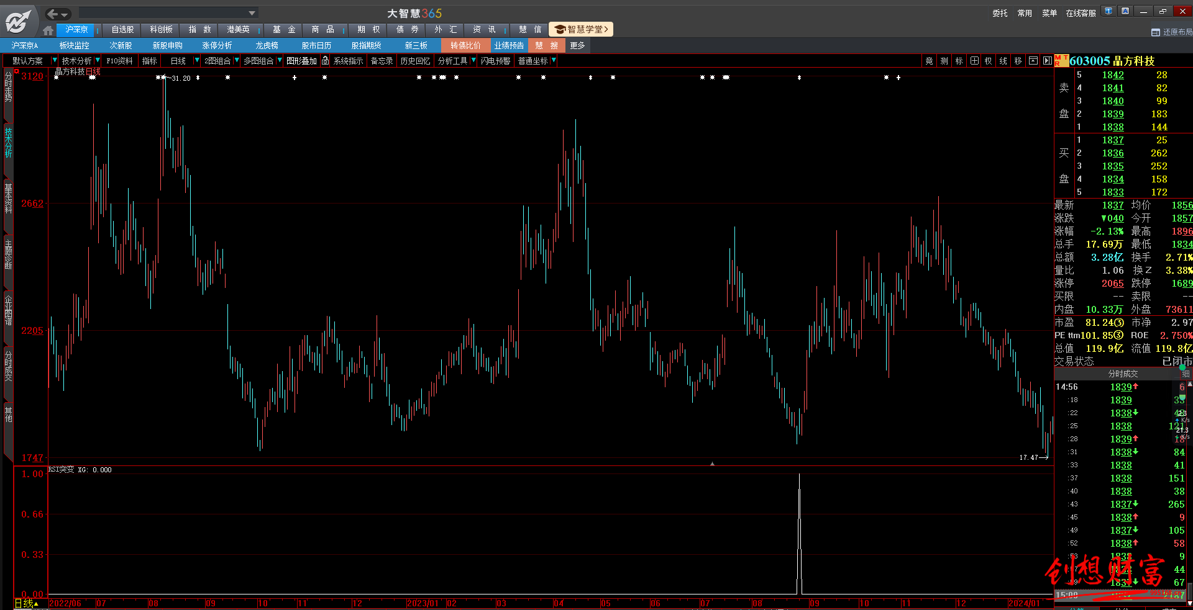Open the 普通坐标 coordinate dropdown arrow

pyautogui.click(x=554, y=60)
